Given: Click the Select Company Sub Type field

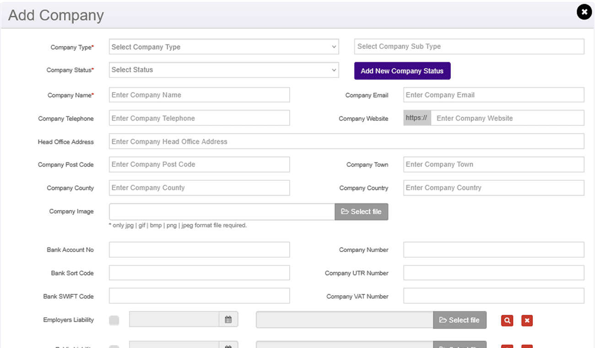Looking at the screenshot, I should coord(469,46).
